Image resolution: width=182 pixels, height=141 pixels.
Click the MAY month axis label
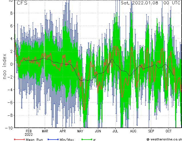(80, 131)
